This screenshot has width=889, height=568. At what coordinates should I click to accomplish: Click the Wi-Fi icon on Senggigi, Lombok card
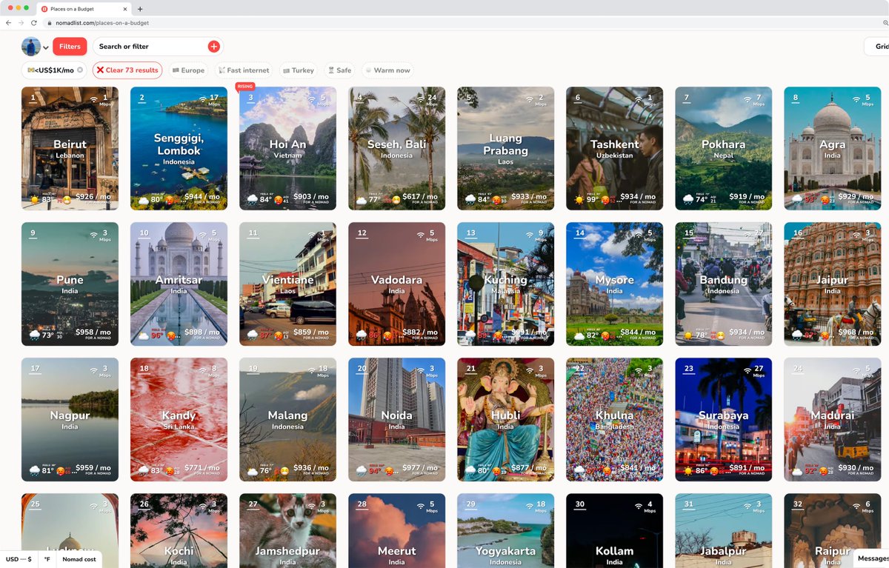[x=203, y=99]
